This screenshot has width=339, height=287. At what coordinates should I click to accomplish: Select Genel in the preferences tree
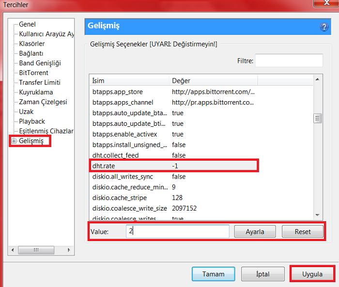[x=27, y=24]
